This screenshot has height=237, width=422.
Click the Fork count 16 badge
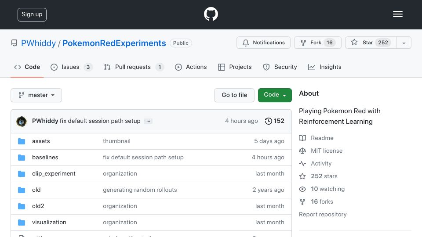pos(329,43)
